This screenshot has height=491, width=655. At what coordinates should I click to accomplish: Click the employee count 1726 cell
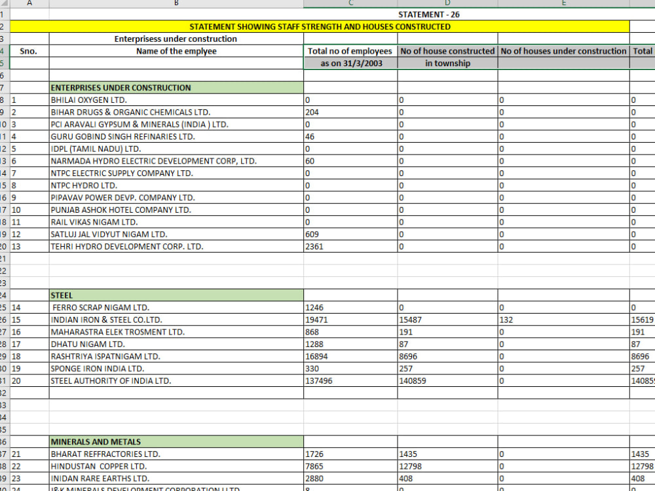click(x=350, y=454)
